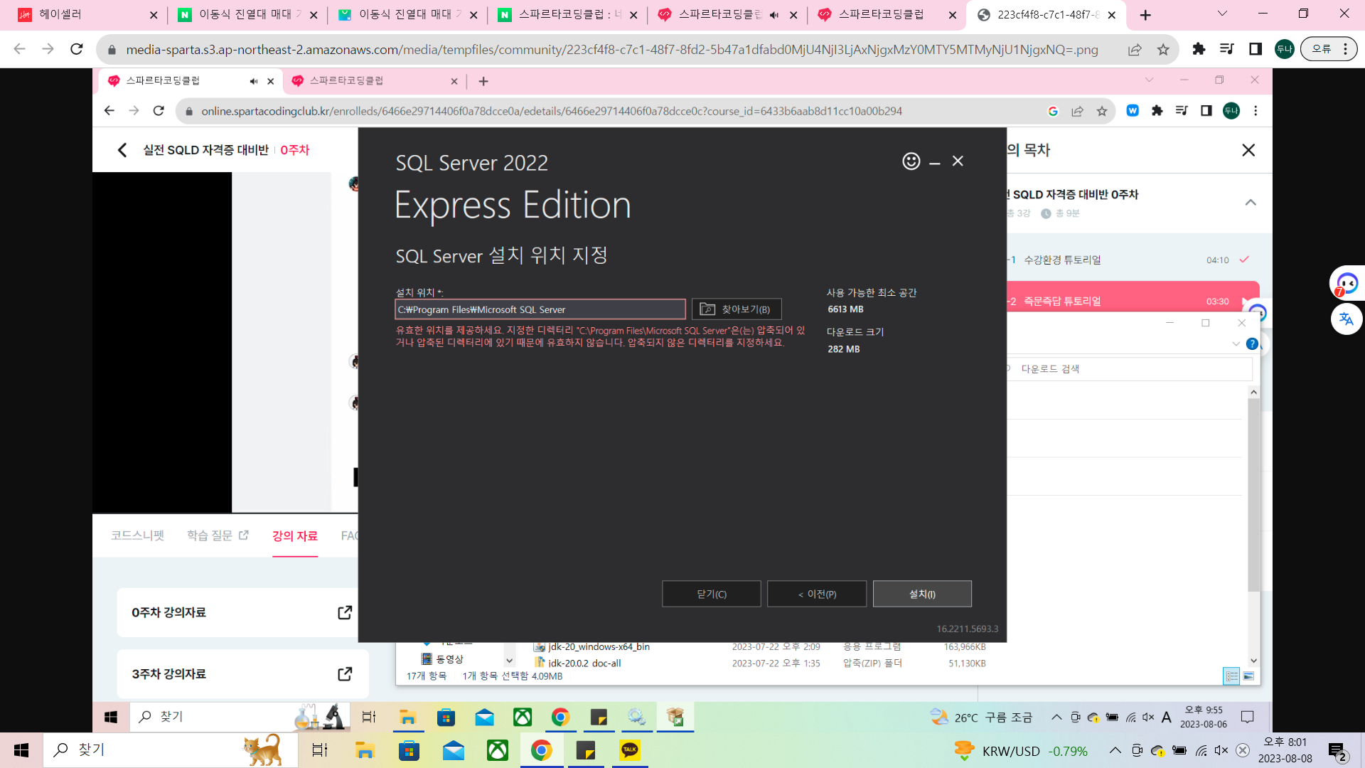This screenshot has width=1365, height=768.
Task: Open the chatbot icon with red 7 badge
Action: 1347,283
